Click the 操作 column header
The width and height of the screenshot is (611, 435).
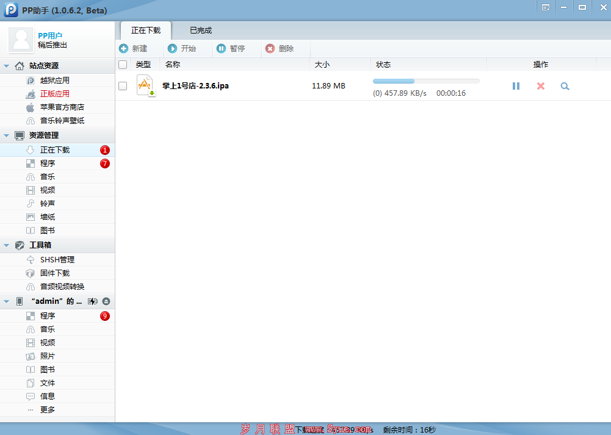click(540, 65)
